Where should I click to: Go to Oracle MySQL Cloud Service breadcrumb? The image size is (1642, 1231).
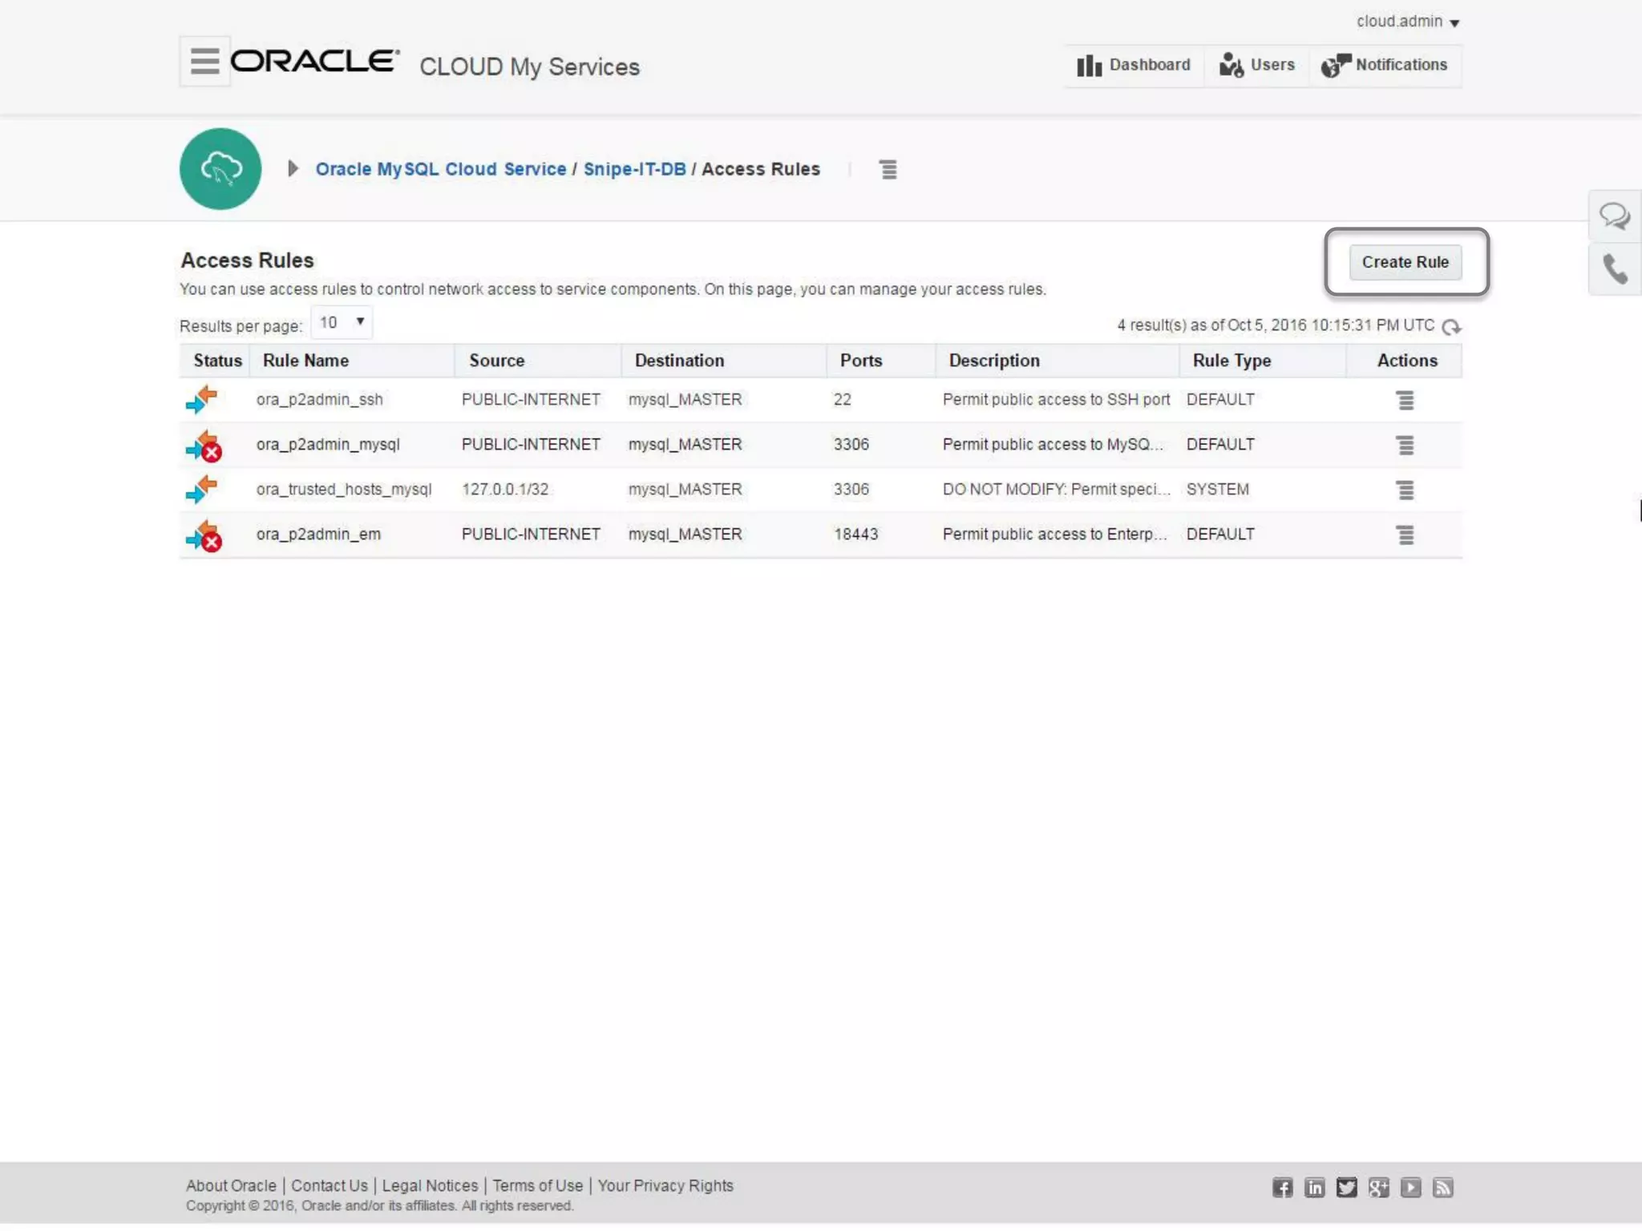(441, 169)
